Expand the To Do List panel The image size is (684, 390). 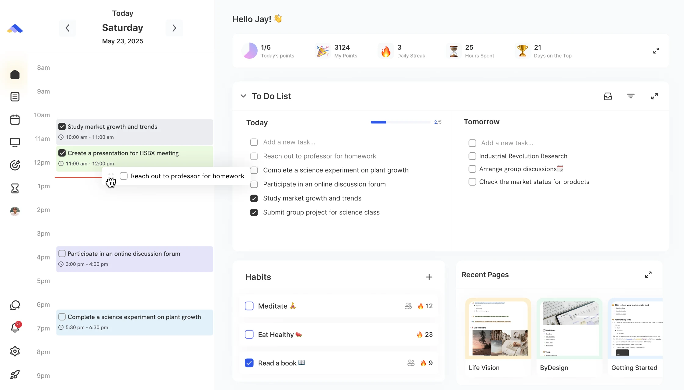654,96
